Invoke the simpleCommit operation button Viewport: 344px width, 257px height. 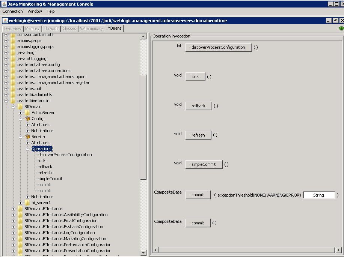204,165
